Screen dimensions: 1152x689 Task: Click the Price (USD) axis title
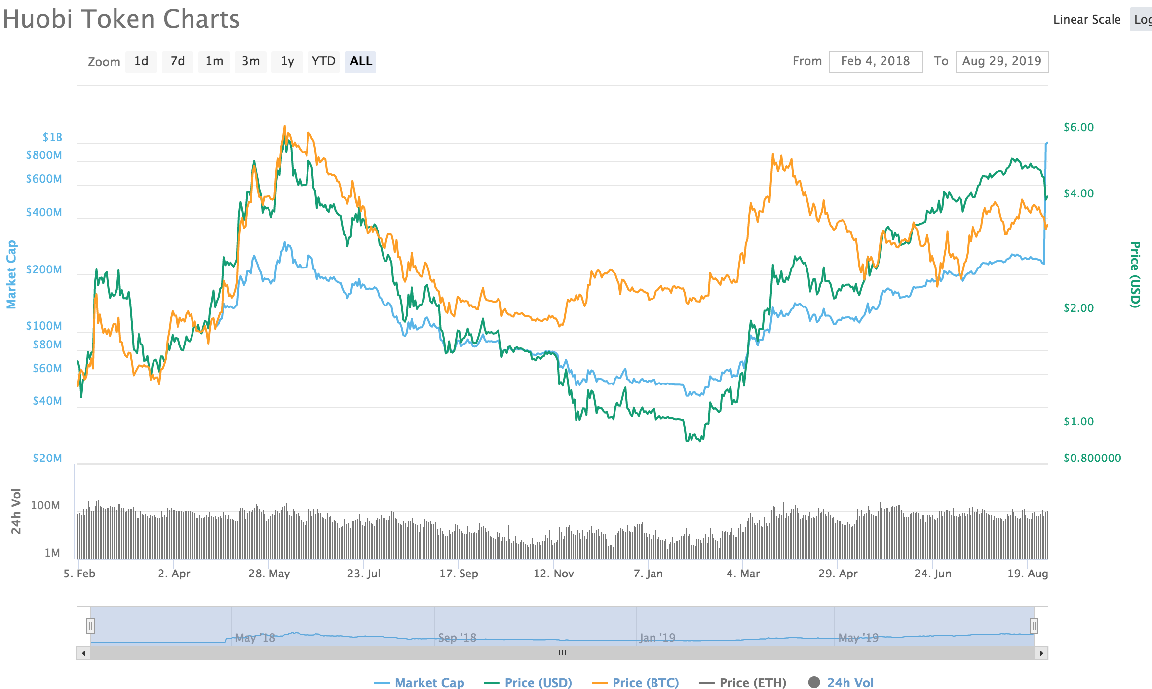tap(1135, 274)
